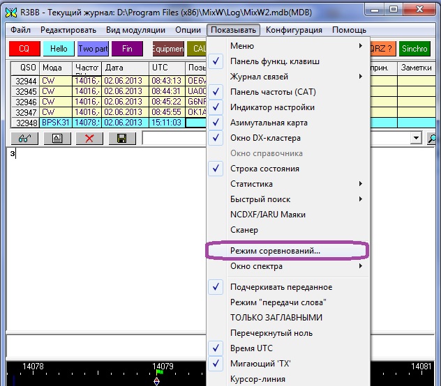
Task: Click the purple Fin macro button
Action: coord(127,49)
